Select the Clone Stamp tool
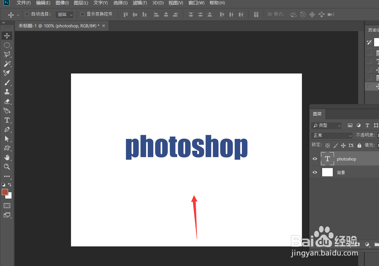Viewport: 379px width, 266px height. coord(7,92)
